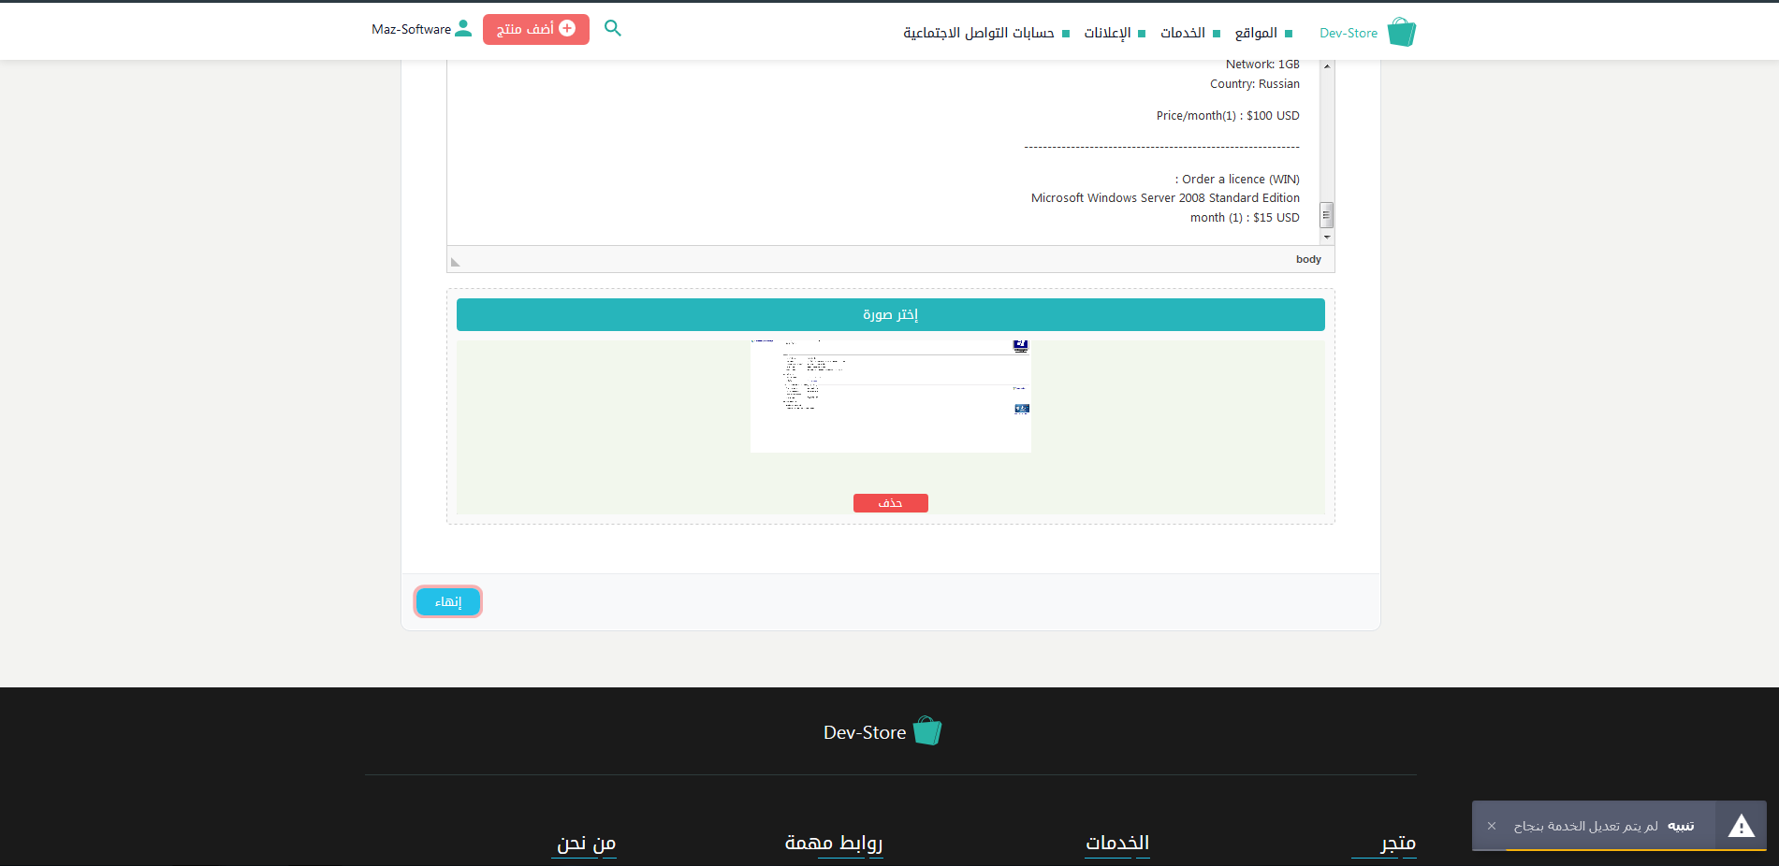The width and height of the screenshot is (1779, 866).
Task: Open حسابات التواصل الاجتماعية menu
Action: click(979, 33)
